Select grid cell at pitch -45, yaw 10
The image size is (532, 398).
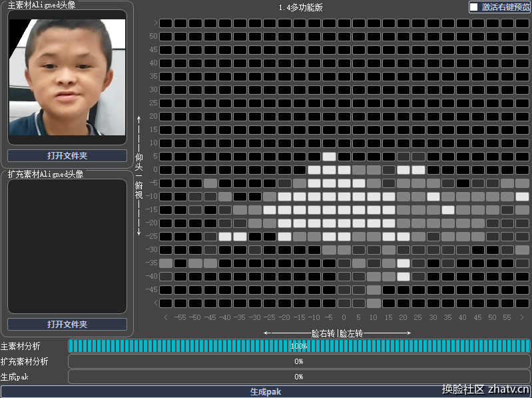374,290
